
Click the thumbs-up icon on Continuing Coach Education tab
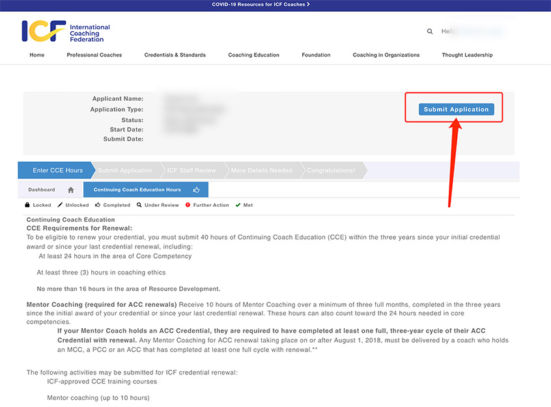[x=197, y=190]
